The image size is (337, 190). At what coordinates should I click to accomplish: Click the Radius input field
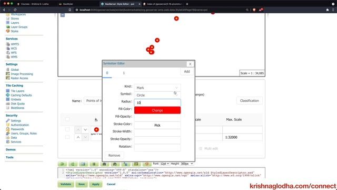157,102
